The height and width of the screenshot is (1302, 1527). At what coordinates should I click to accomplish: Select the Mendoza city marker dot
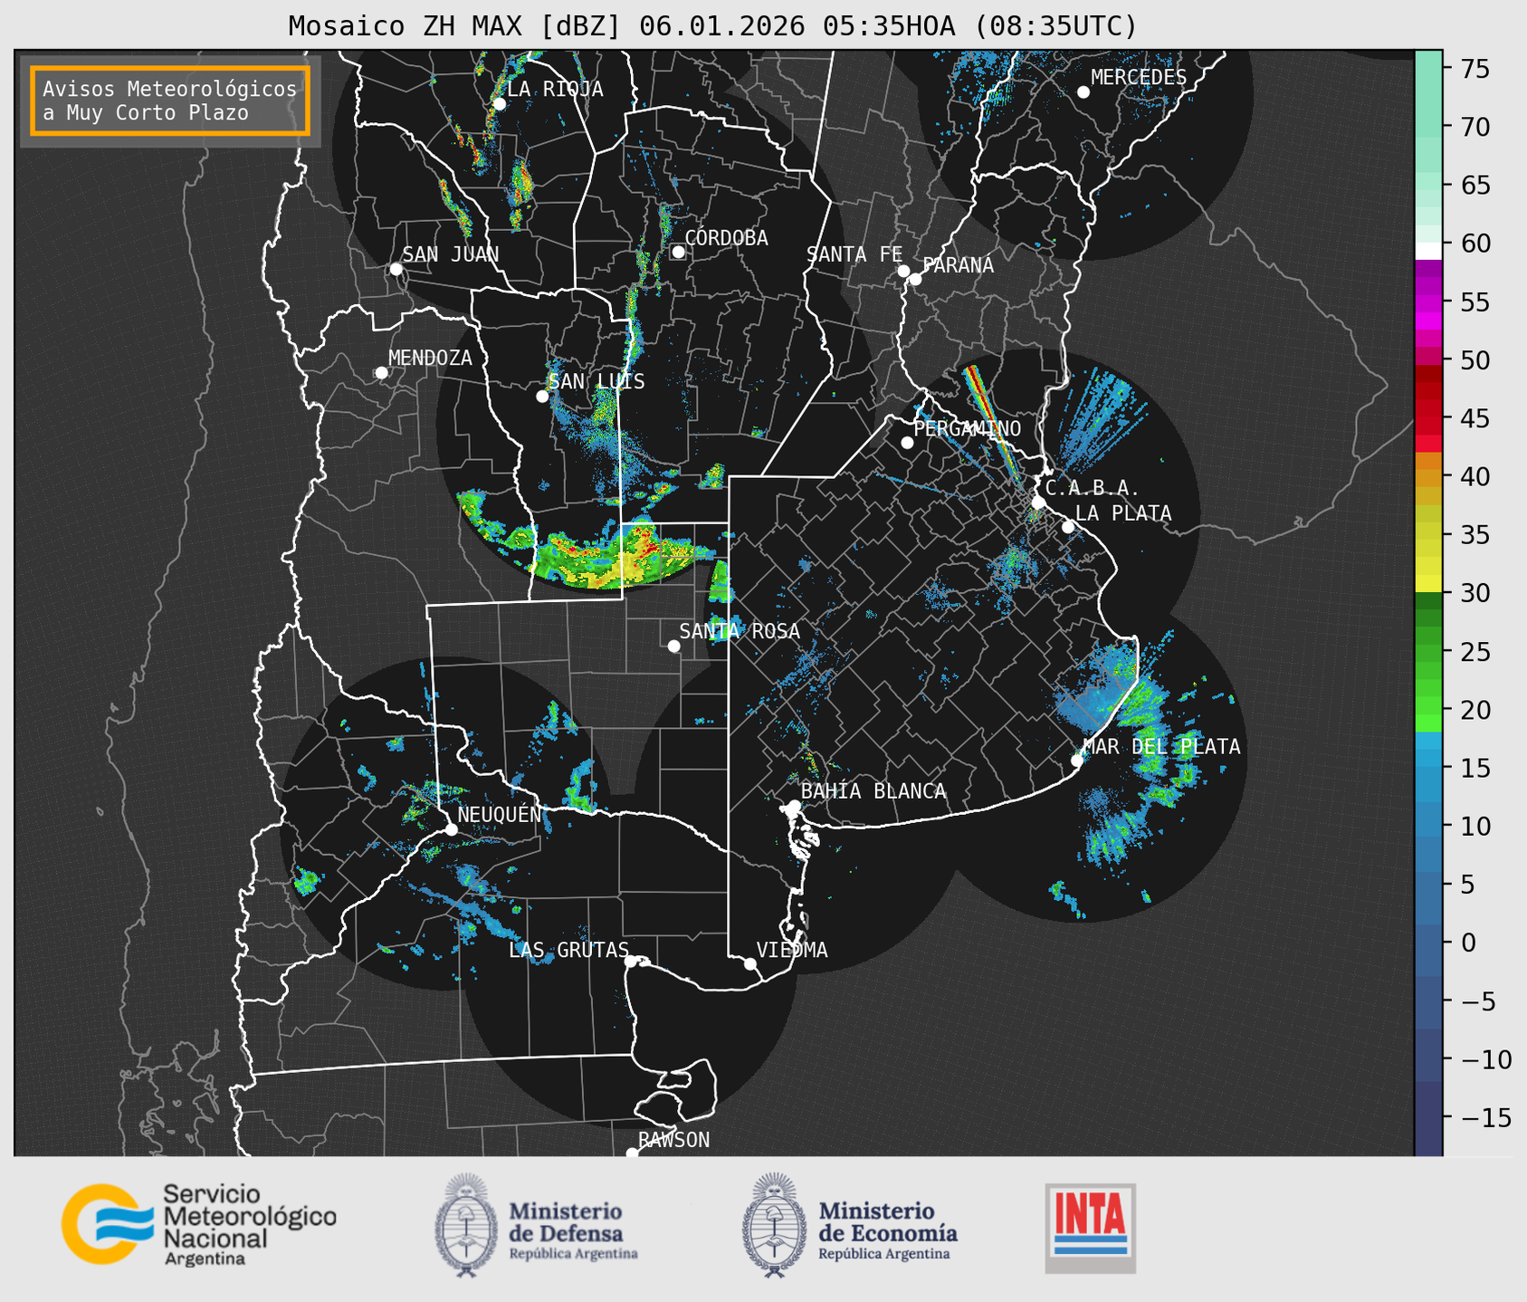(x=382, y=373)
